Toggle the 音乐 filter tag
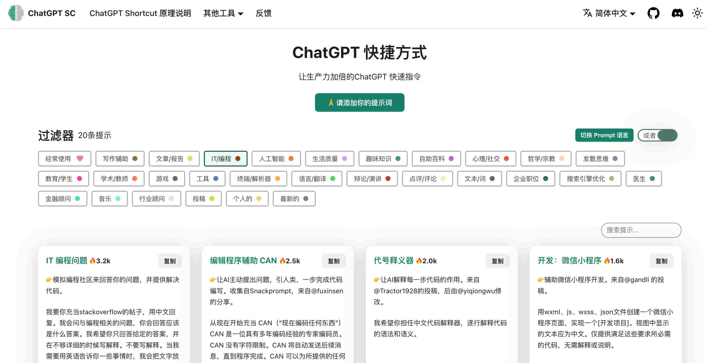The width and height of the screenshot is (706, 363). [x=109, y=198]
